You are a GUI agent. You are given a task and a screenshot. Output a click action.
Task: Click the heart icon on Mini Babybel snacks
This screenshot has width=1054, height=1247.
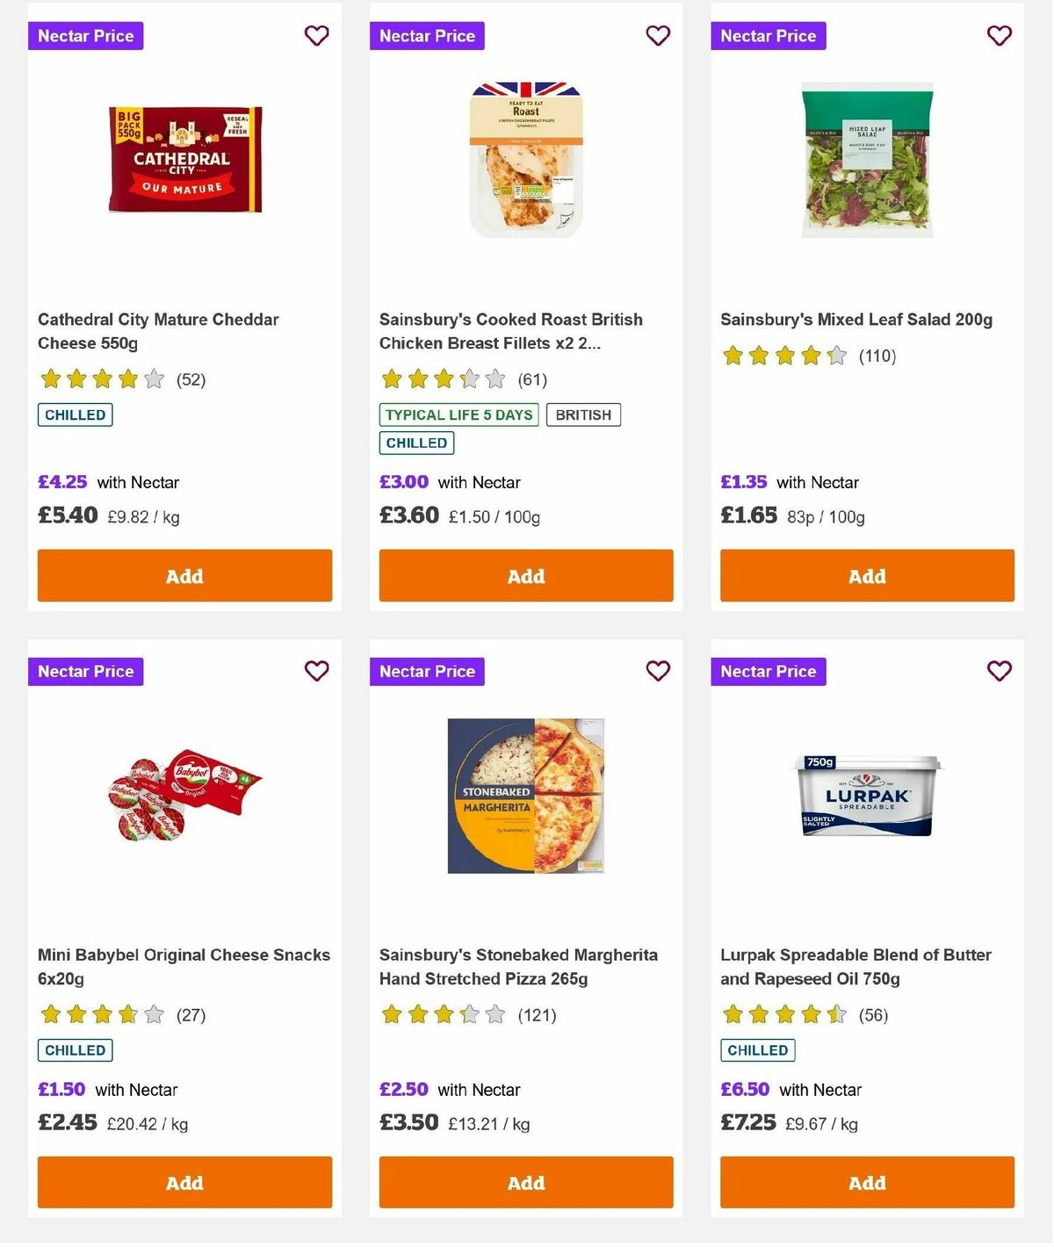(316, 670)
